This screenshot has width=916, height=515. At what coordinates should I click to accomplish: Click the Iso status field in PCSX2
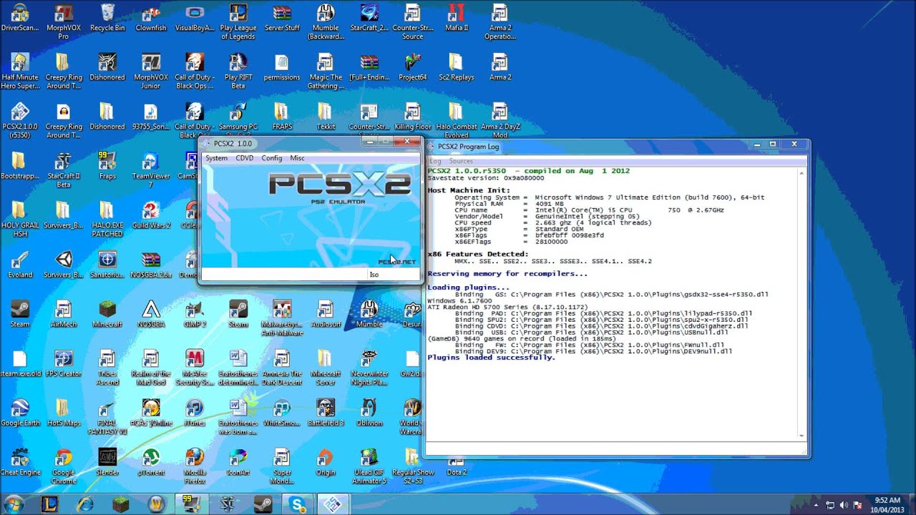[x=393, y=275]
